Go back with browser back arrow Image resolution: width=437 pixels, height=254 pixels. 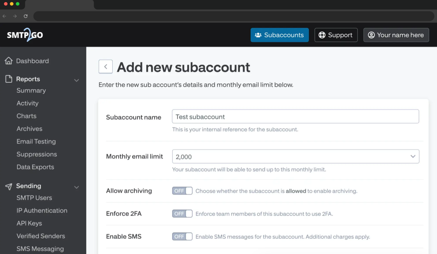pos(4,16)
